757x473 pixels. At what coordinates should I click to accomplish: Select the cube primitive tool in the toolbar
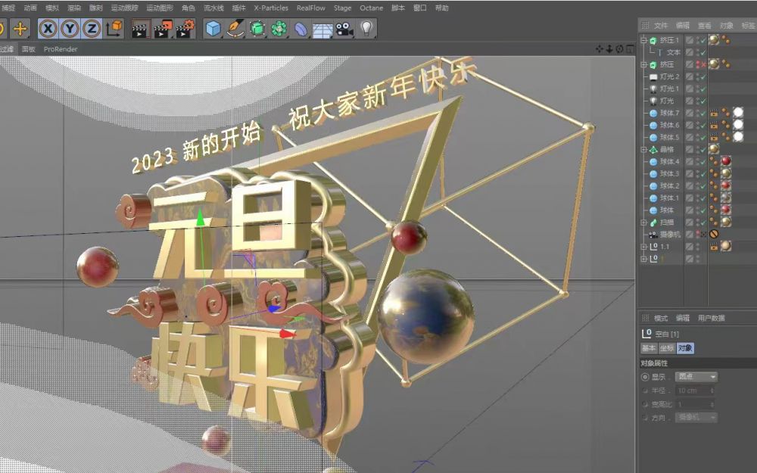click(x=212, y=28)
